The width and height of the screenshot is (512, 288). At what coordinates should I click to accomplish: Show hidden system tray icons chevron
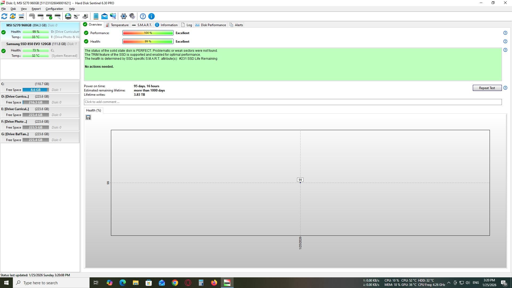449,283
